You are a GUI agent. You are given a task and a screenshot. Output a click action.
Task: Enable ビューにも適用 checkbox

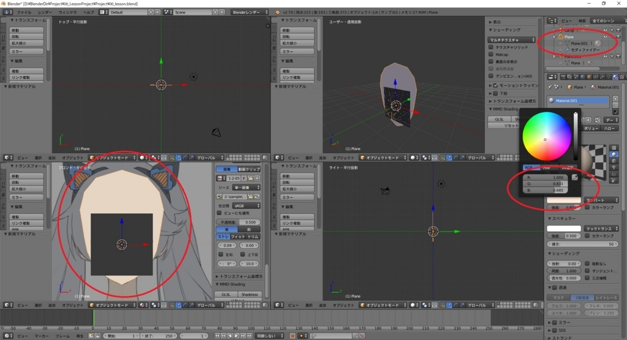219,213
